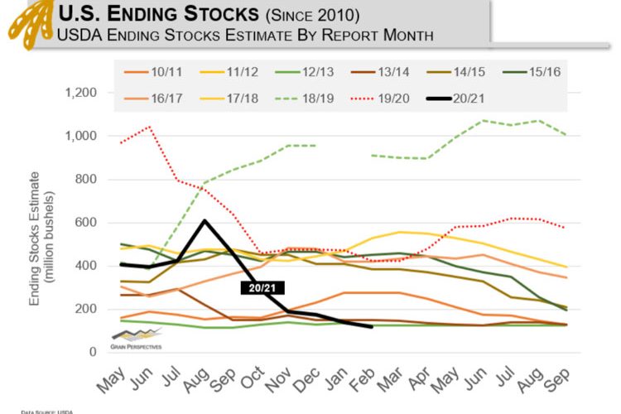The width and height of the screenshot is (621, 414).
Task: Click the 16/17 legend item
Action: 153,99
